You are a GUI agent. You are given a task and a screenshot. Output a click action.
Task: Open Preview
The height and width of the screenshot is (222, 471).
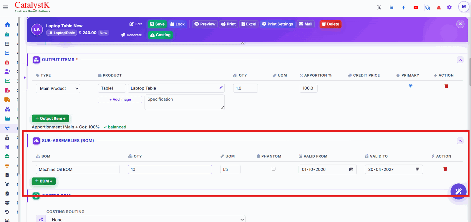pos(205,24)
